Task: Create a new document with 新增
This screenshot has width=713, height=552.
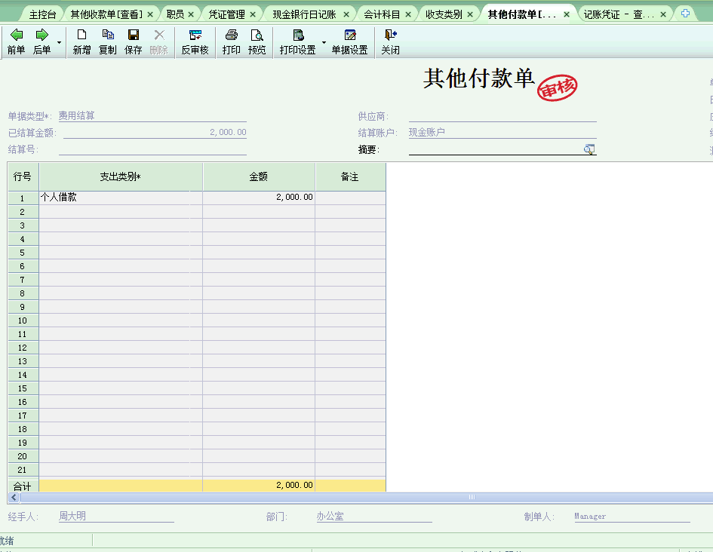Action: tap(81, 41)
